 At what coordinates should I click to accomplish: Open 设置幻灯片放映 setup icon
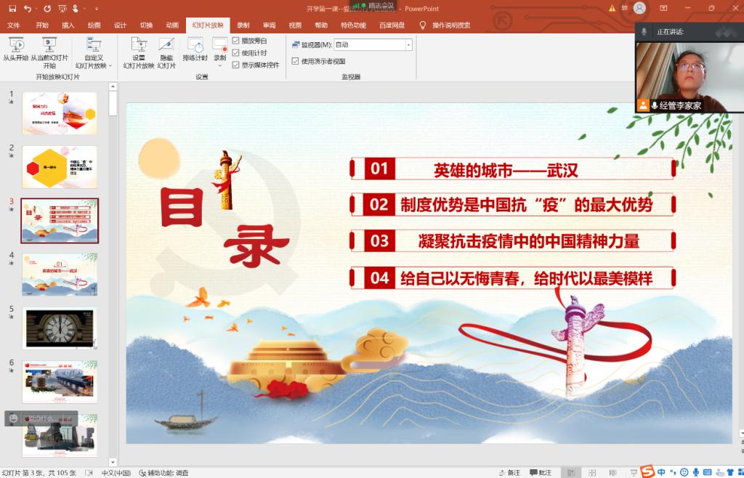pos(138,45)
